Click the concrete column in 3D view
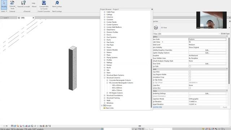 73,68
